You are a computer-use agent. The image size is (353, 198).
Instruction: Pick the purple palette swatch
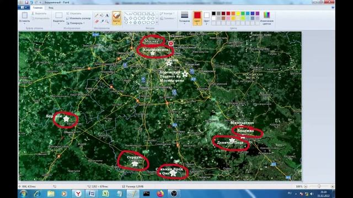tap(258, 13)
